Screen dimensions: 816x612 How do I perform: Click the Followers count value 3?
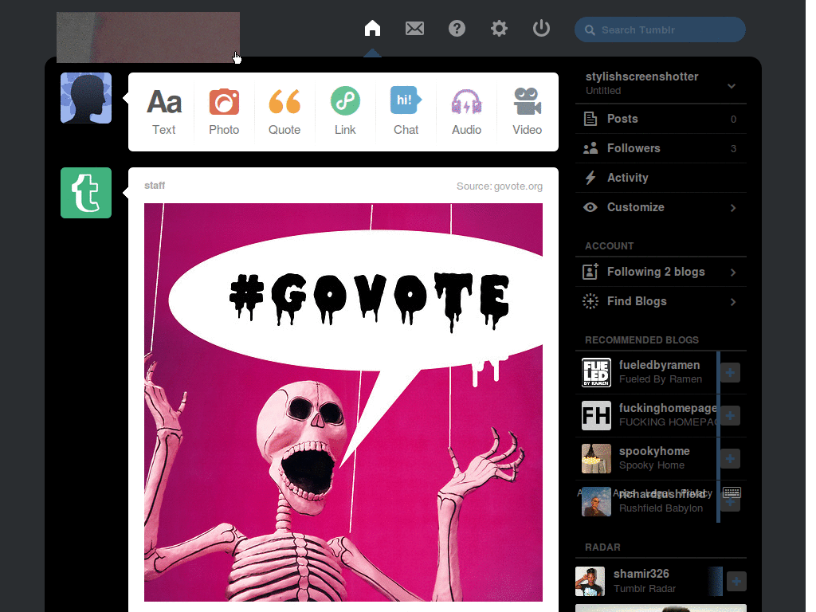coord(733,149)
